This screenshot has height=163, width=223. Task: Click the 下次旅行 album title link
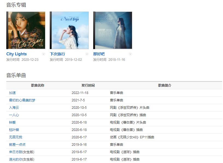coord(57,54)
